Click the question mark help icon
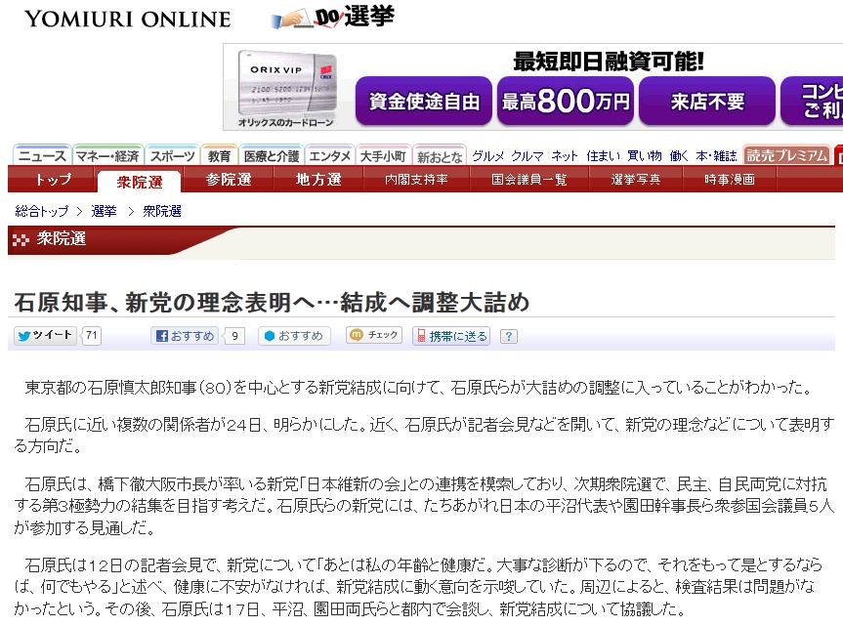 coord(509,336)
